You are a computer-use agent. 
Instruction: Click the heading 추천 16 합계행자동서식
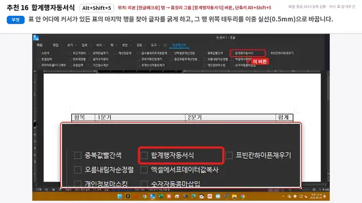41,7
